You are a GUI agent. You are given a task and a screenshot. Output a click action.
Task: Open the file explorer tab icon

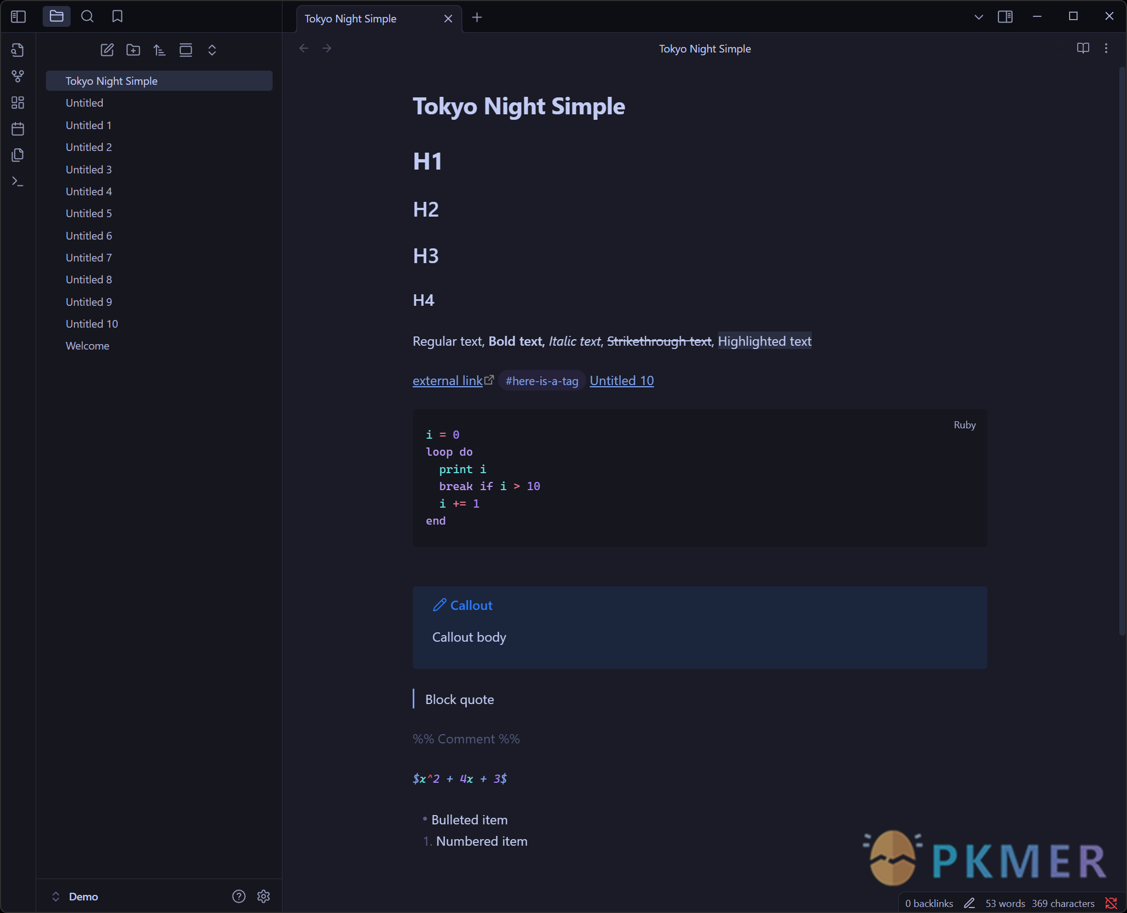click(x=56, y=16)
